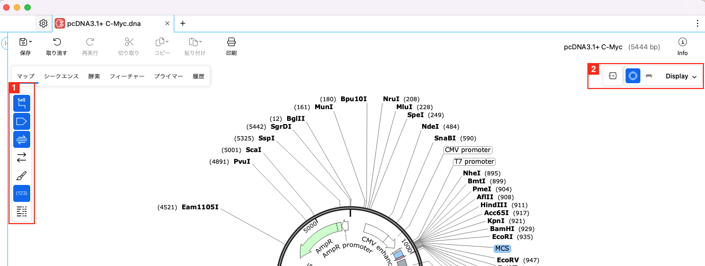Toggle the blue primers display button

point(22,139)
